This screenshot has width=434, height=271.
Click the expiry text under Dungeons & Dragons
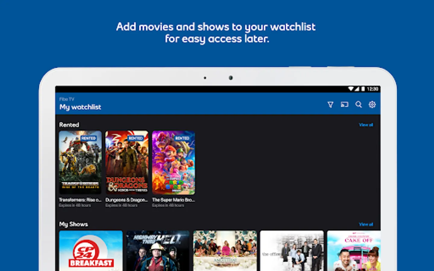click(x=121, y=205)
